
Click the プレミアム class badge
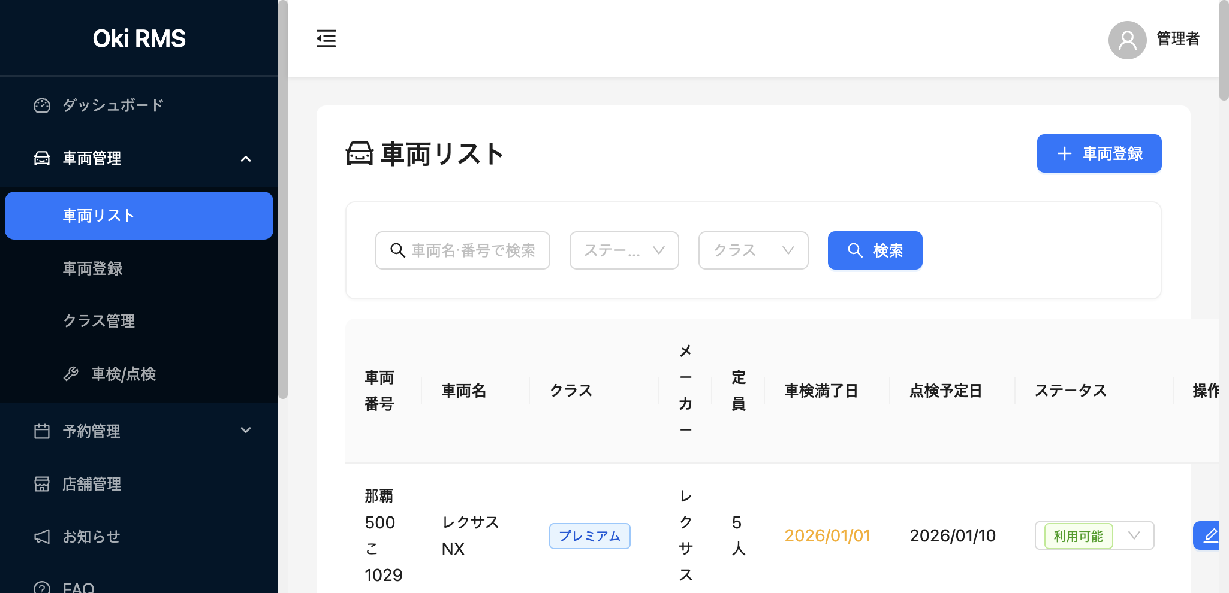coord(589,536)
